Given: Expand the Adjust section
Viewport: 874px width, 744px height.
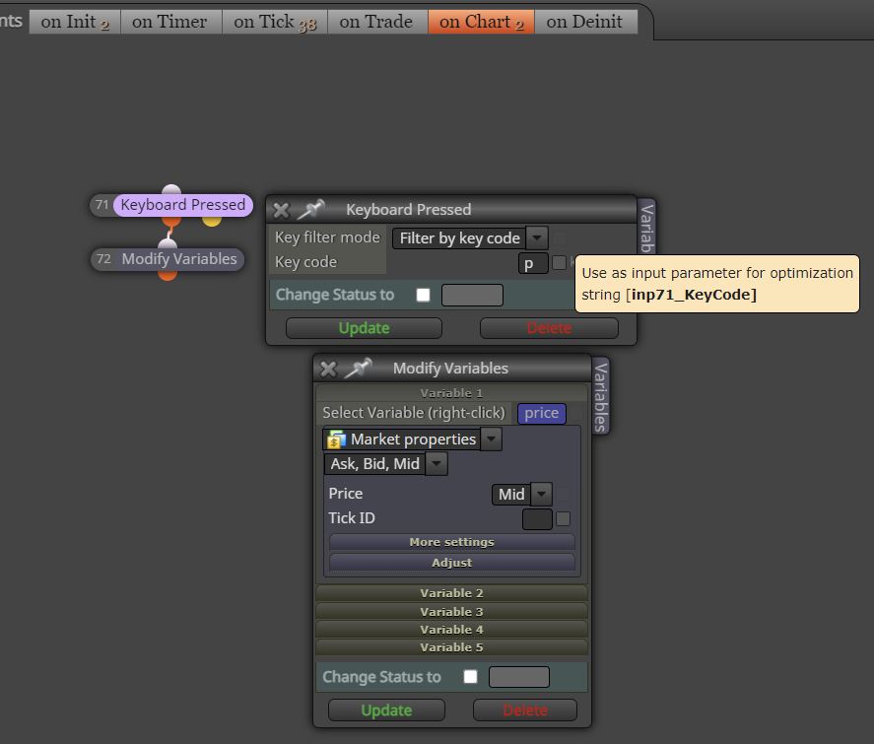Looking at the screenshot, I should click(451, 563).
